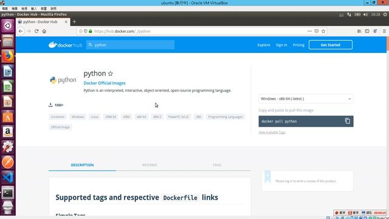Open the Files manager in the dock
The width and height of the screenshot is (389, 219).
[8, 41]
